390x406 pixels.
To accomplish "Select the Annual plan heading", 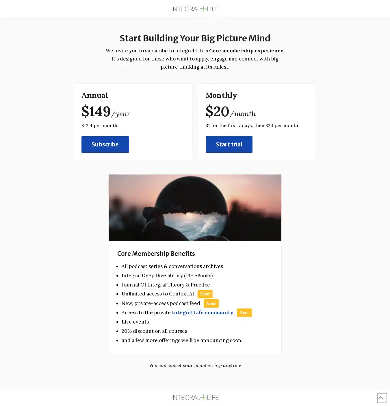I will click(x=95, y=95).
